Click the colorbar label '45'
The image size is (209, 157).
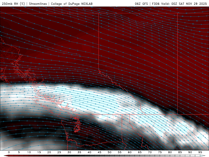click(x=100, y=152)
